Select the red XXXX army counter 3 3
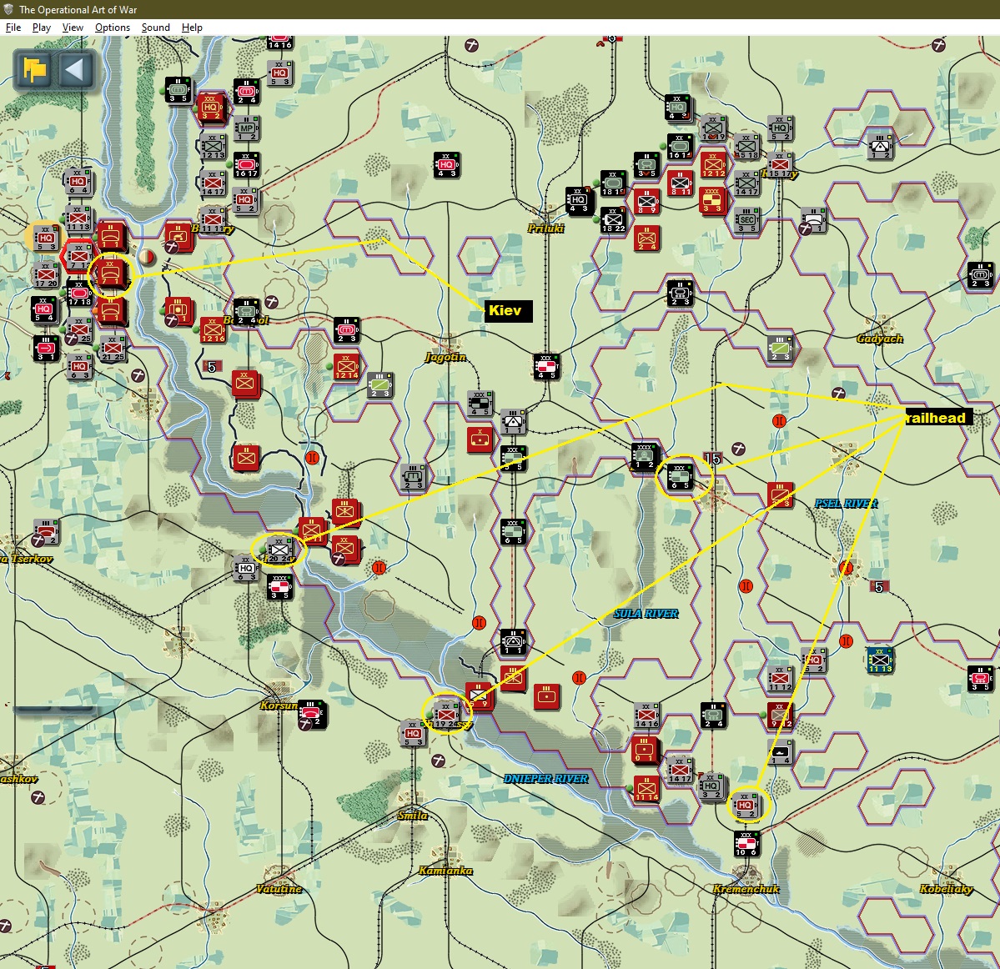The width and height of the screenshot is (1000, 969). (711, 200)
